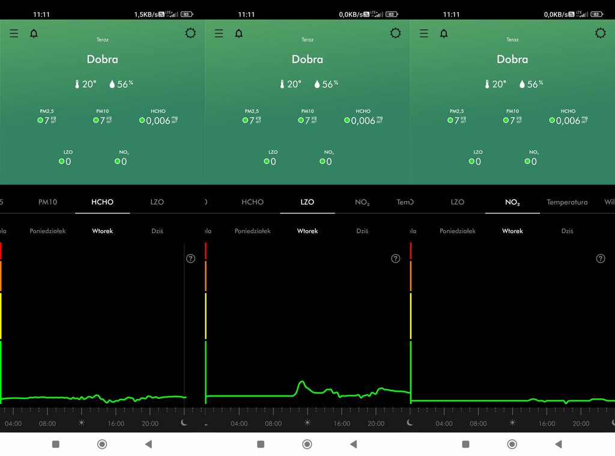Tap Android home circle in left screen
Screen dimensions: 615x456
pos(102,444)
